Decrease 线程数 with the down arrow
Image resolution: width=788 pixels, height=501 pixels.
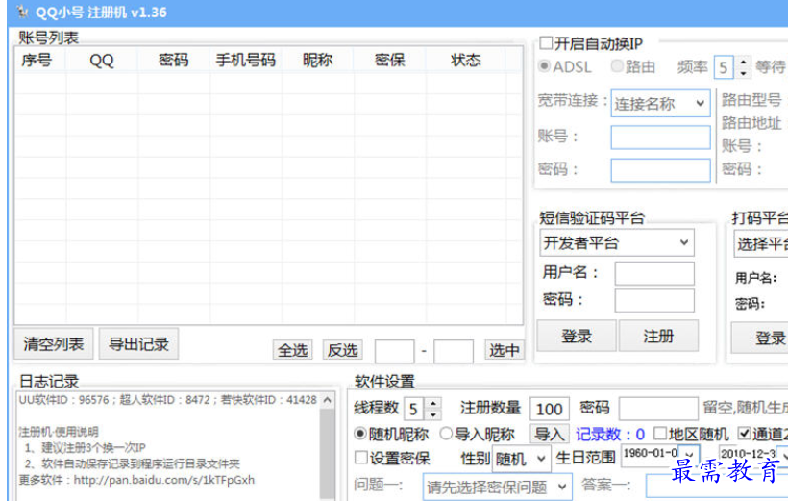pos(433,415)
